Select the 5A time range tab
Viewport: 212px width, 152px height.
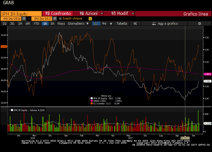52,24
